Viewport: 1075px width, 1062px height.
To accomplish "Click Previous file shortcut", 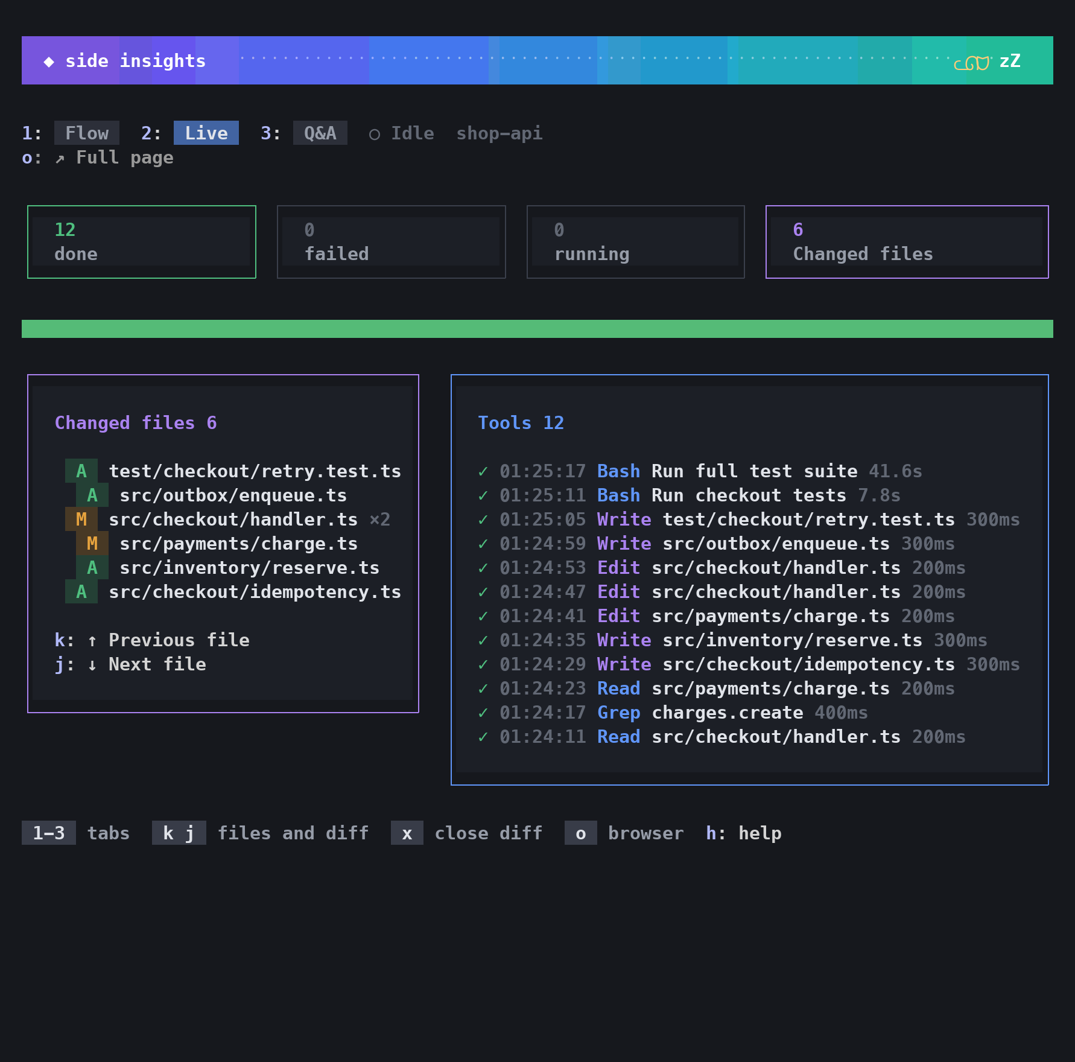I will pyautogui.click(x=152, y=640).
